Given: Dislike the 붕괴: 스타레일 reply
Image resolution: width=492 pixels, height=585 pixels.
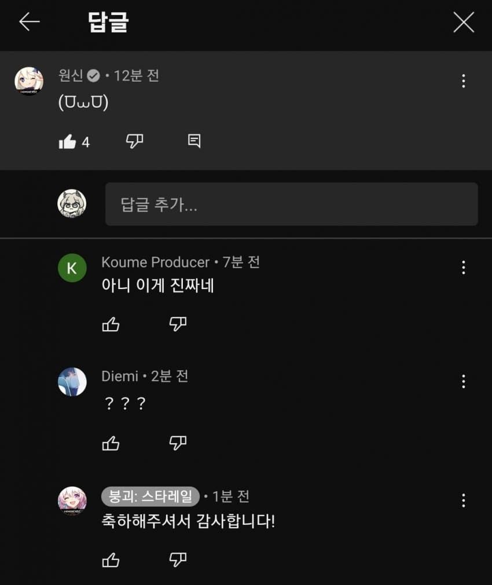Looking at the screenshot, I should 178,559.
